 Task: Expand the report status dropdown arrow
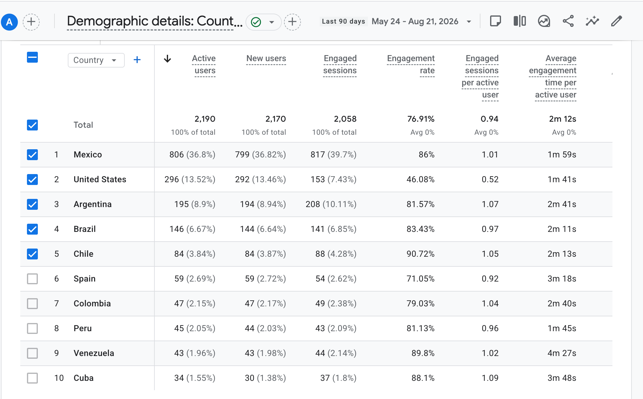coord(272,22)
